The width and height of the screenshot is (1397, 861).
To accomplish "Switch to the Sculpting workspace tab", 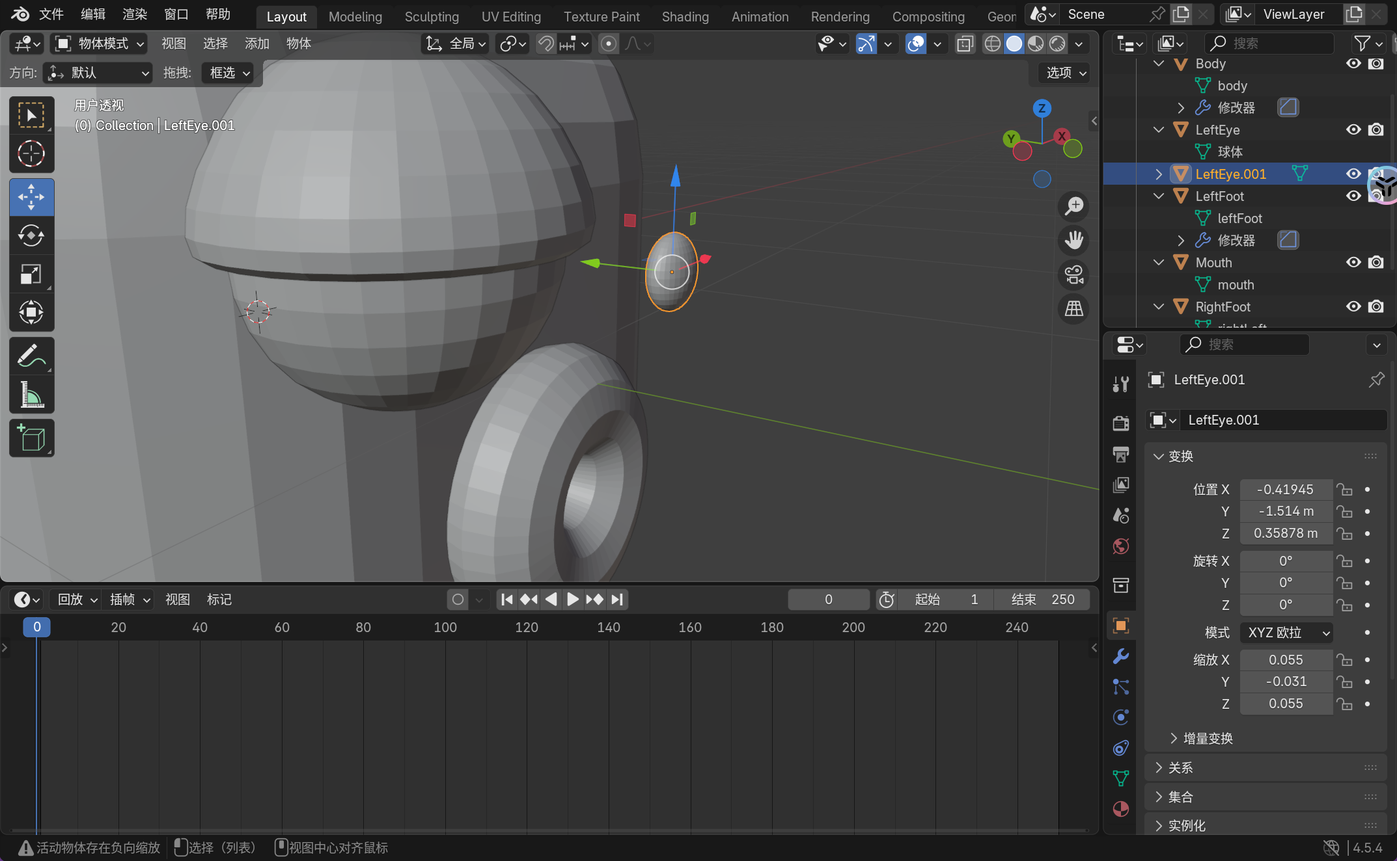I will (432, 17).
